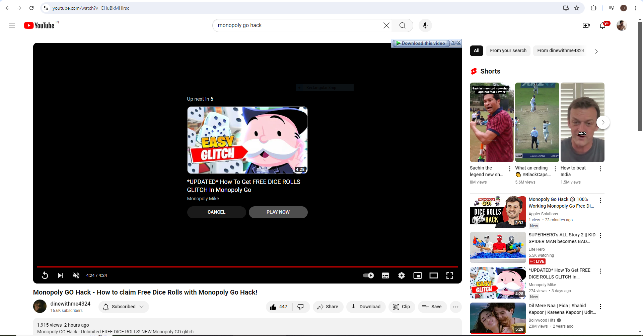Save the video to a playlist
The width and height of the screenshot is (643, 336).
click(432, 307)
